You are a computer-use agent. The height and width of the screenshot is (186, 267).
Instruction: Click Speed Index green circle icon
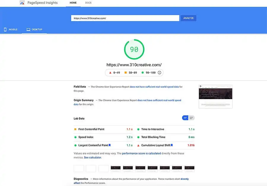75,137
